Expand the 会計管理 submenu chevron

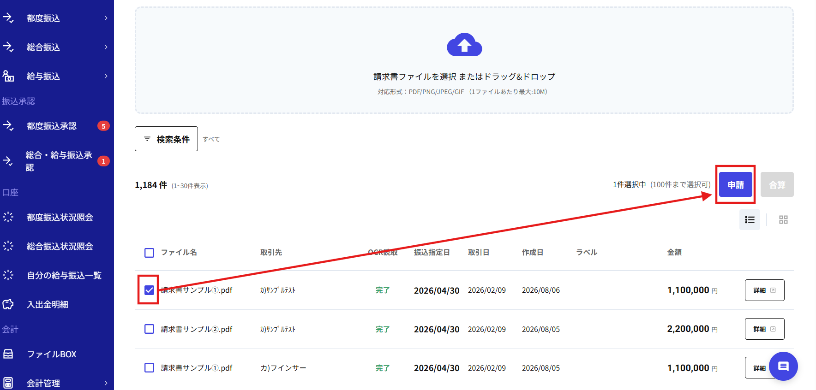106,383
